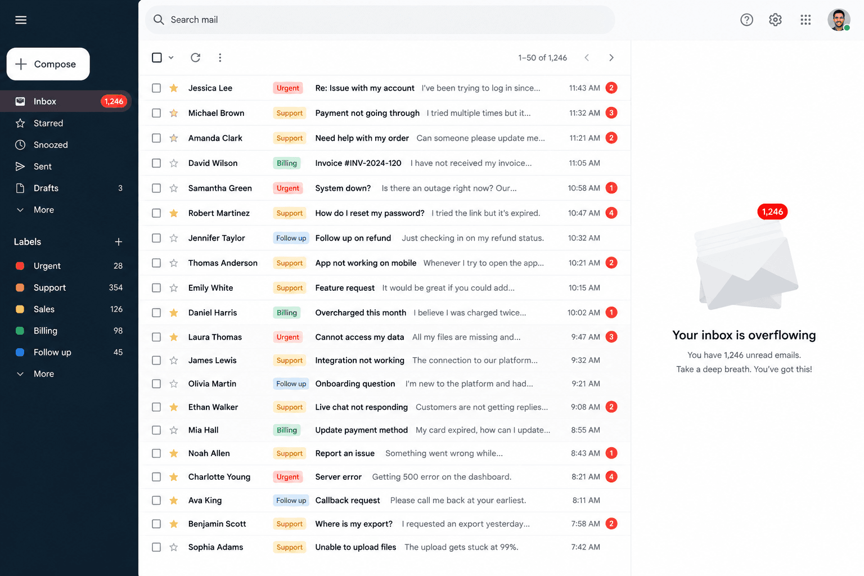
Task: Unstar the Laura Thomas email
Action: click(x=174, y=337)
